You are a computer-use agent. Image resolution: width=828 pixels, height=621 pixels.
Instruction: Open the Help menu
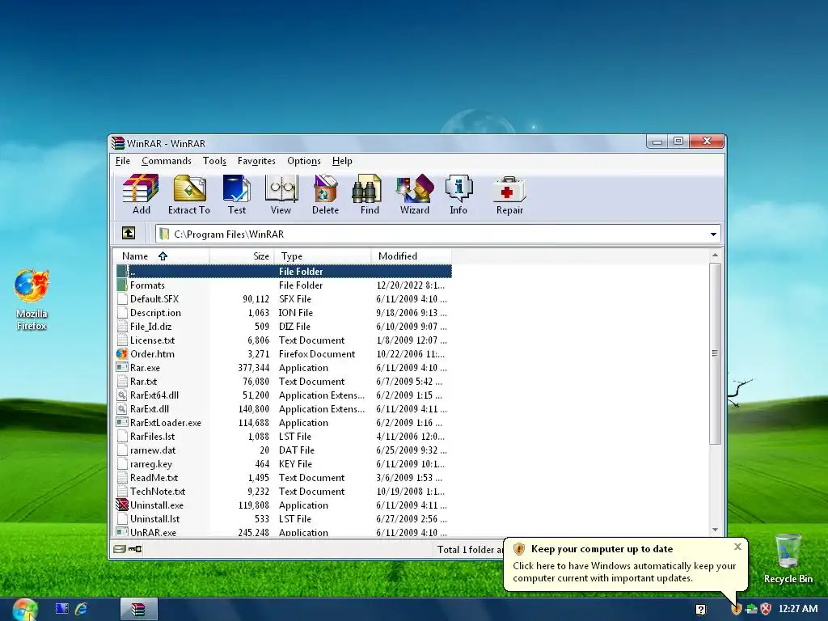pyautogui.click(x=342, y=161)
